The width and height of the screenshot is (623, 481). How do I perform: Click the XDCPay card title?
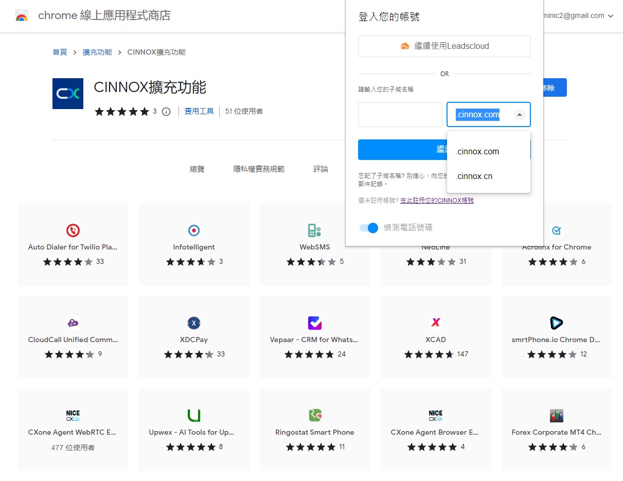(194, 340)
